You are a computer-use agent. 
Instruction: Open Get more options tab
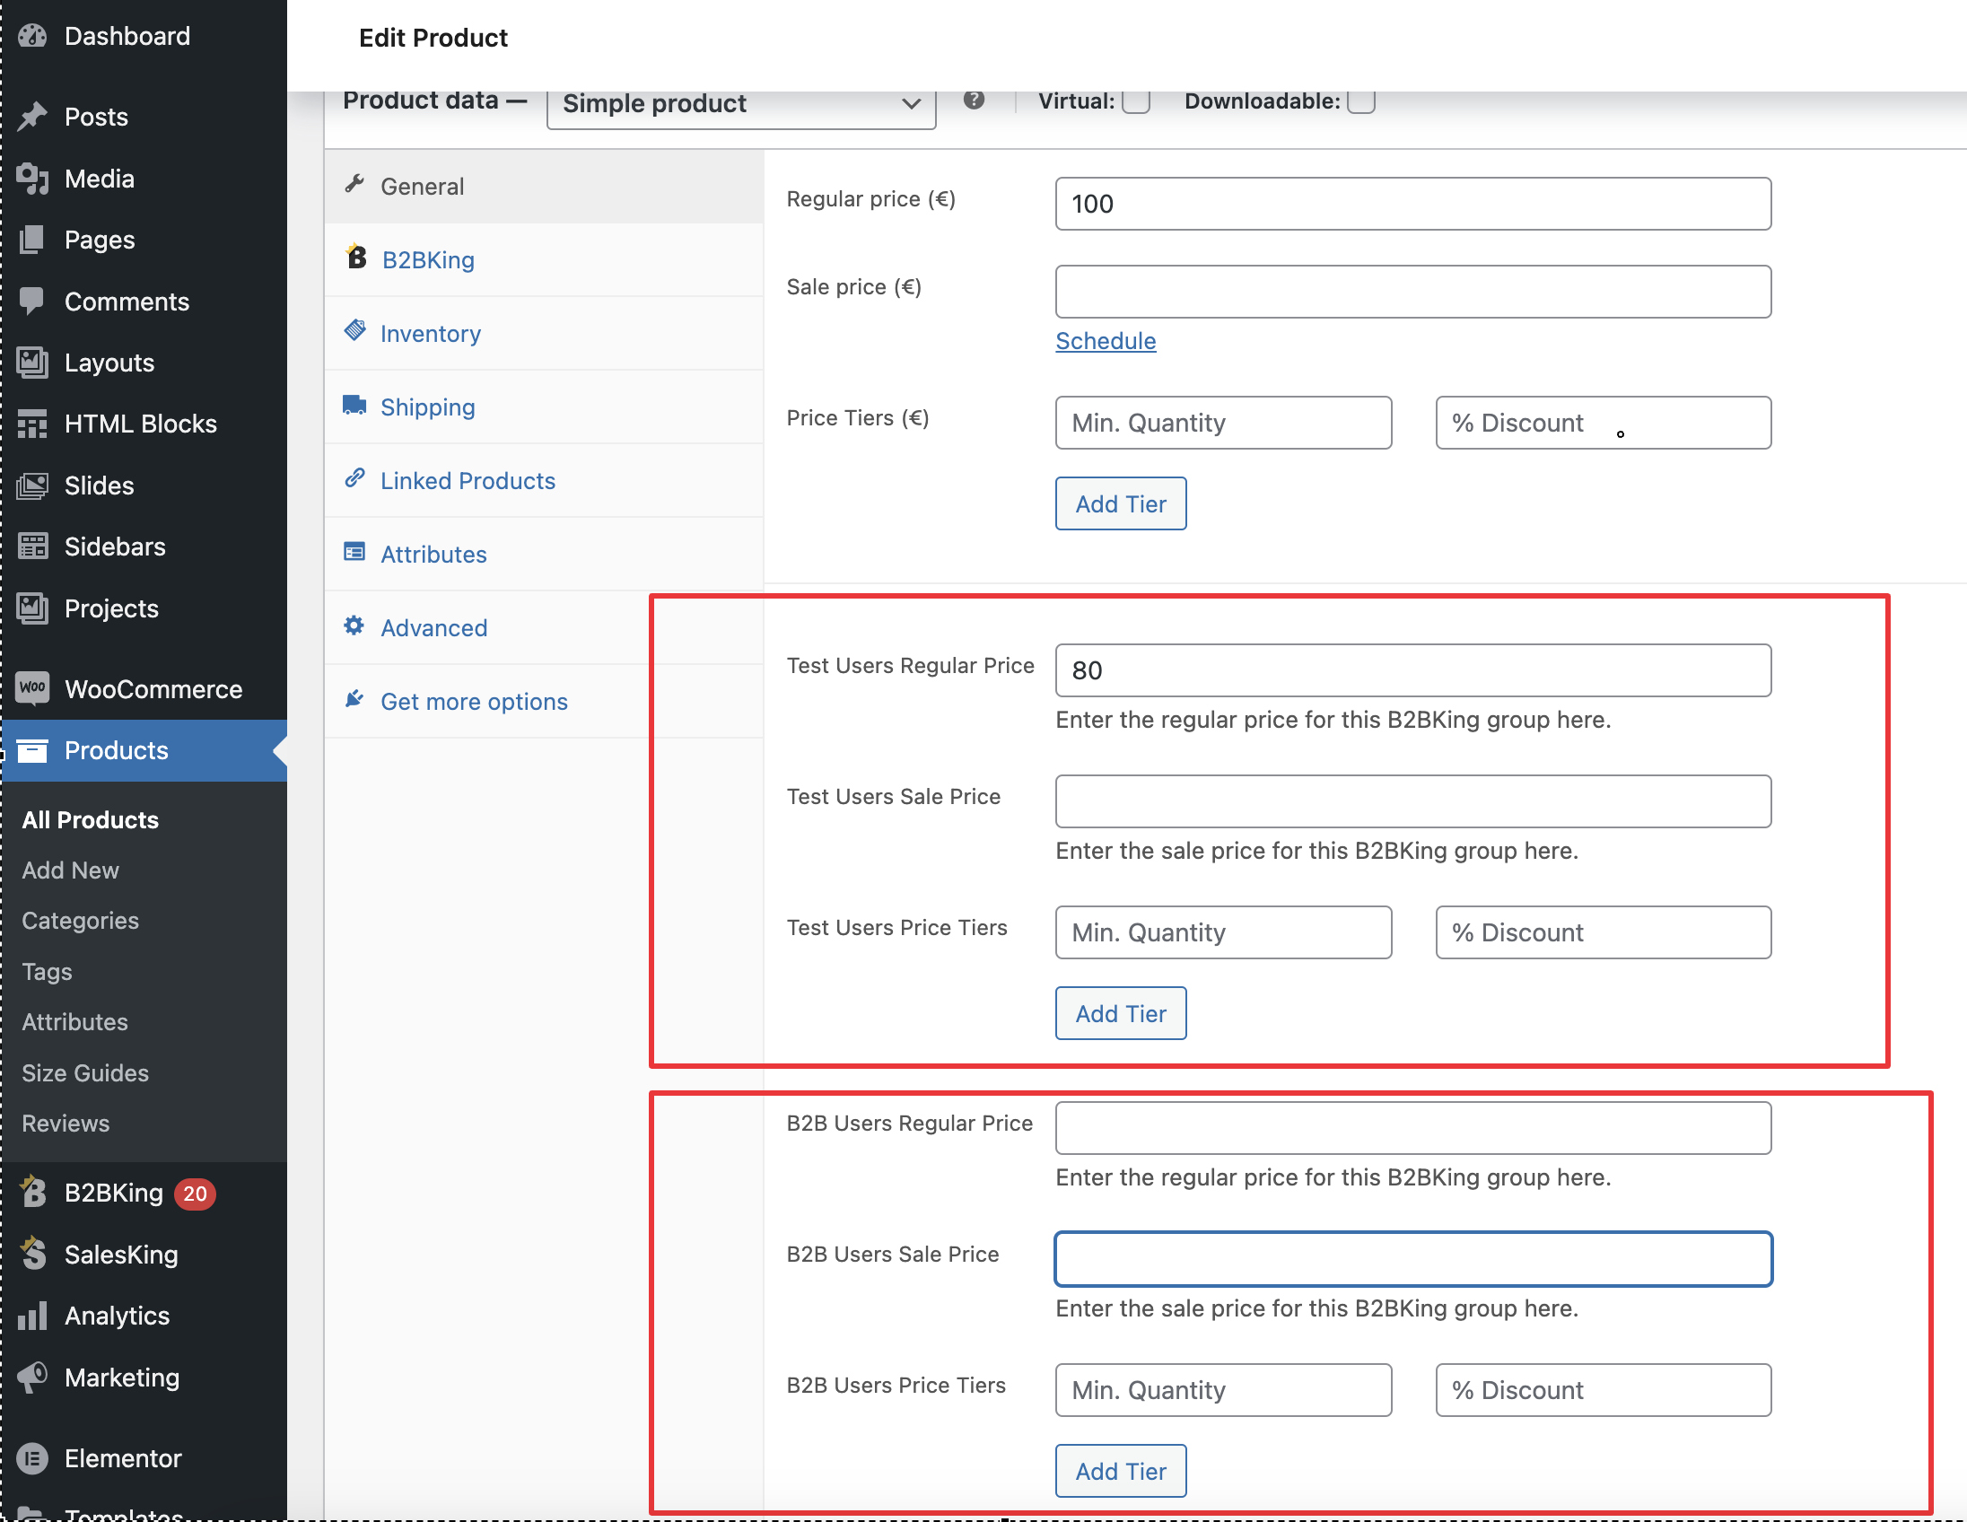coord(544,702)
